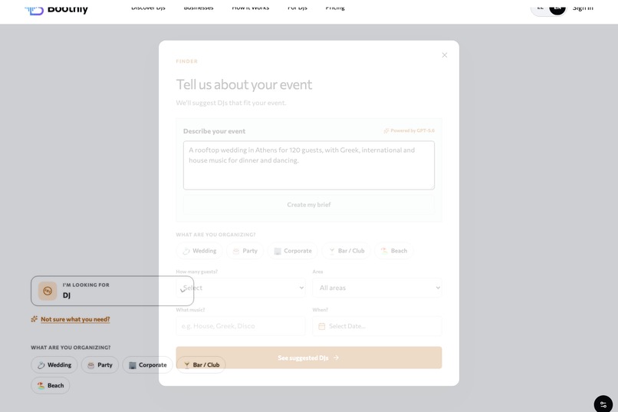Select the Wedding chip on the page behind

54,365
